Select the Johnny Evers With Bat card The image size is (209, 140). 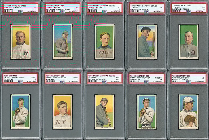(63, 42)
